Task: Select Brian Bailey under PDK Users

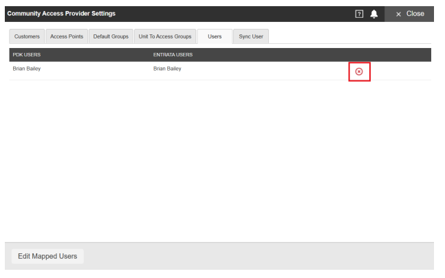Action: tap(27, 69)
